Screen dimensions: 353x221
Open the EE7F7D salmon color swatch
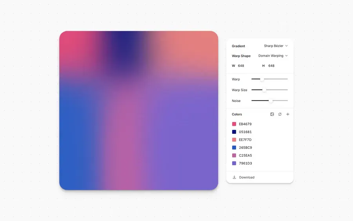click(234, 140)
